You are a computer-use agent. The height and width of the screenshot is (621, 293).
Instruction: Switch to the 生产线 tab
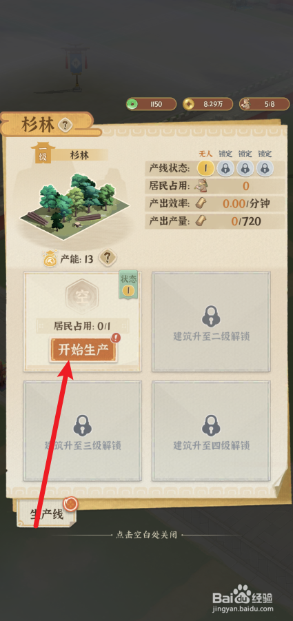click(47, 514)
